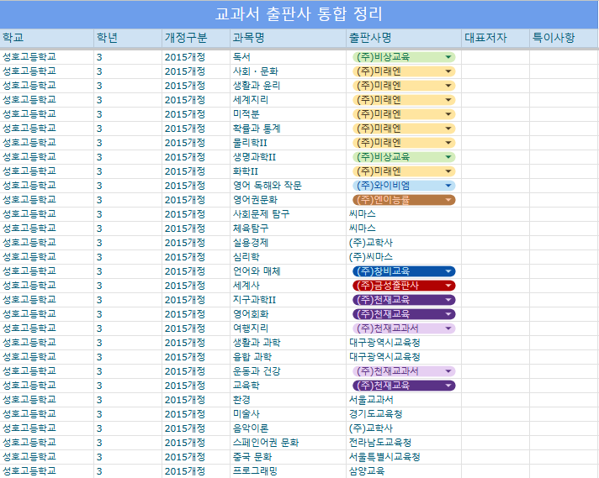The height and width of the screenshot is (478, 599).
Task: Click 대구광역시교육청 in 생활과 과학 row
Action: (x=404, y=343)
